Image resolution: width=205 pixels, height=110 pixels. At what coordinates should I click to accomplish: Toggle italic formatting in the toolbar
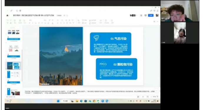pyautogui.click(x=33, y=23)
